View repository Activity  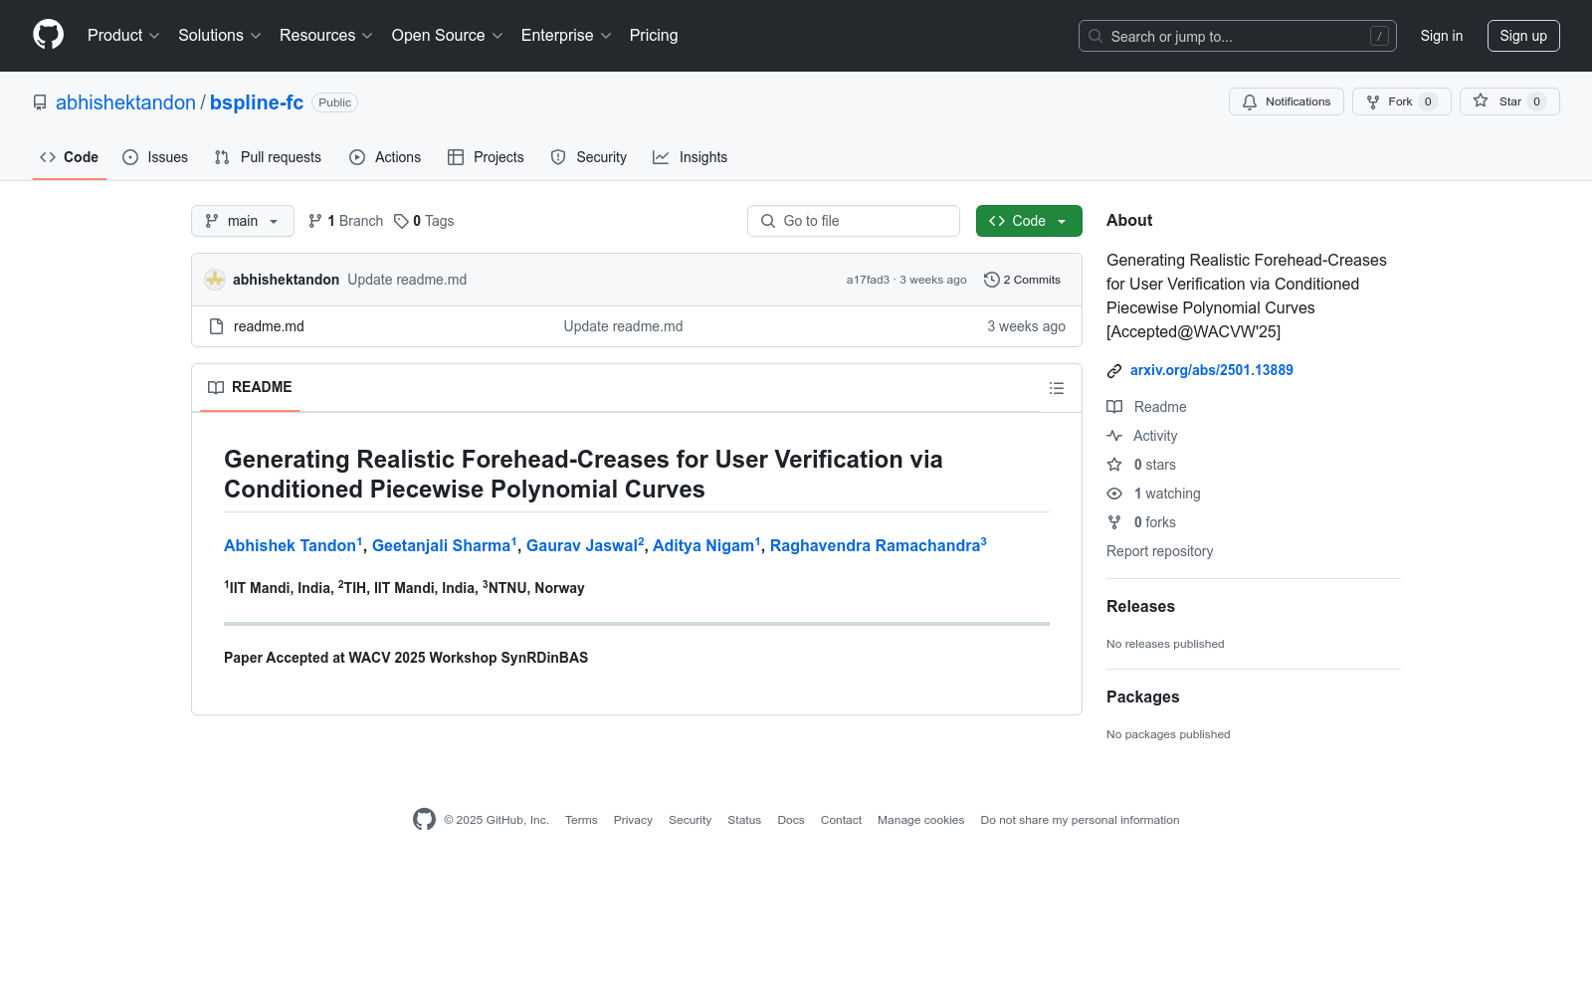pyautogui.click(x=1142, y=436)
